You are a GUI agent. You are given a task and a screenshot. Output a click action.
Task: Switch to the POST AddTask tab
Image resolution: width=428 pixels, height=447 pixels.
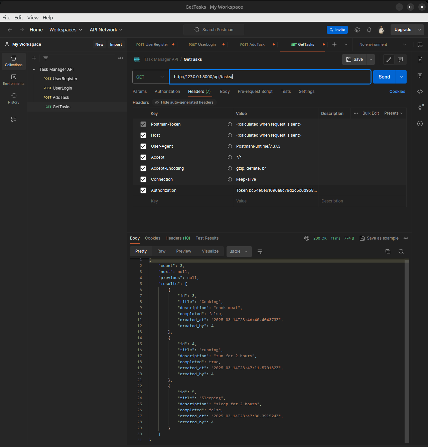(252, 44)
